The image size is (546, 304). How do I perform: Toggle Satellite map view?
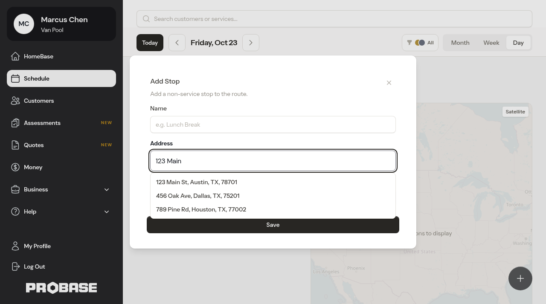tap(515, 112)
